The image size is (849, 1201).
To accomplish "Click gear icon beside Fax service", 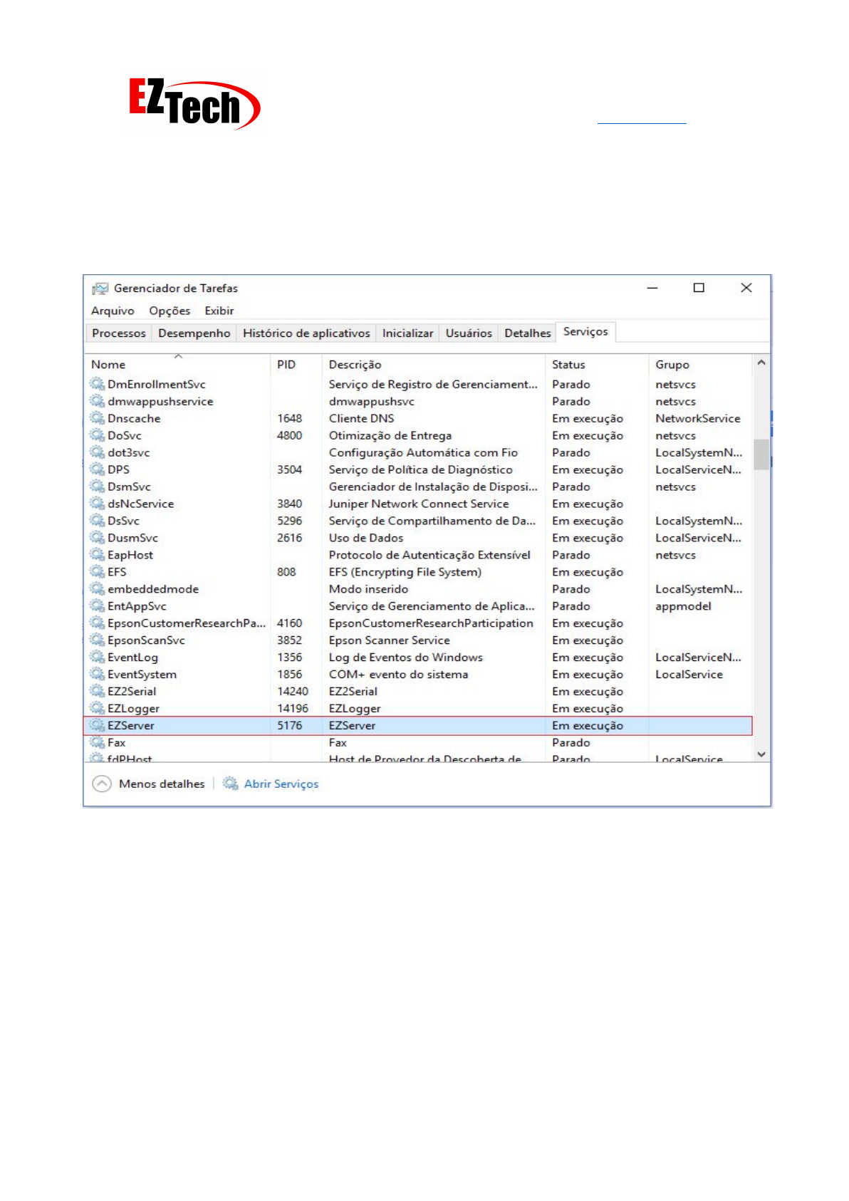I will point(97,742).
